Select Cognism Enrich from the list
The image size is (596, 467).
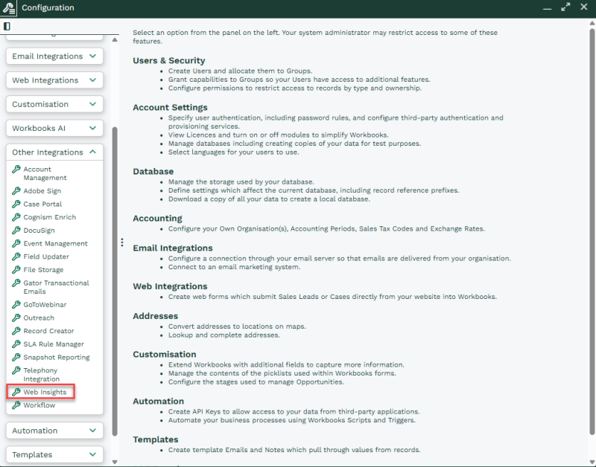(49, 217)
